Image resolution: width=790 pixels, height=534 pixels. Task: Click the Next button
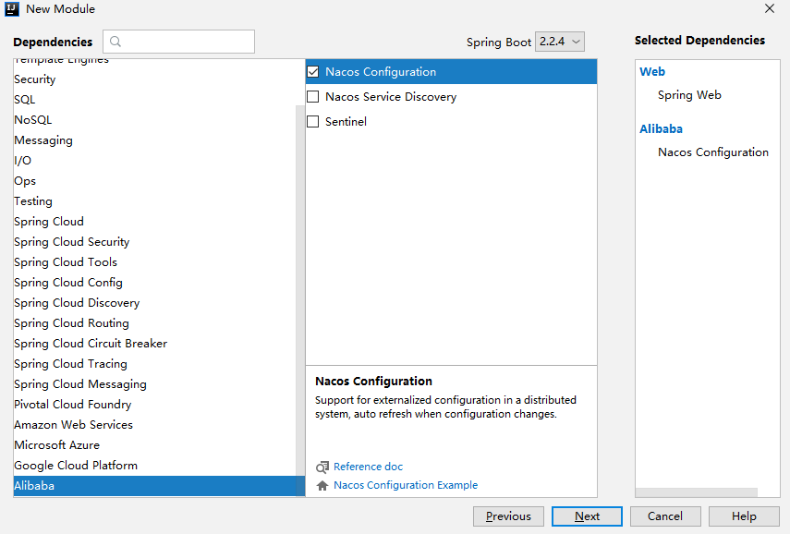click(x=587, y=516)
